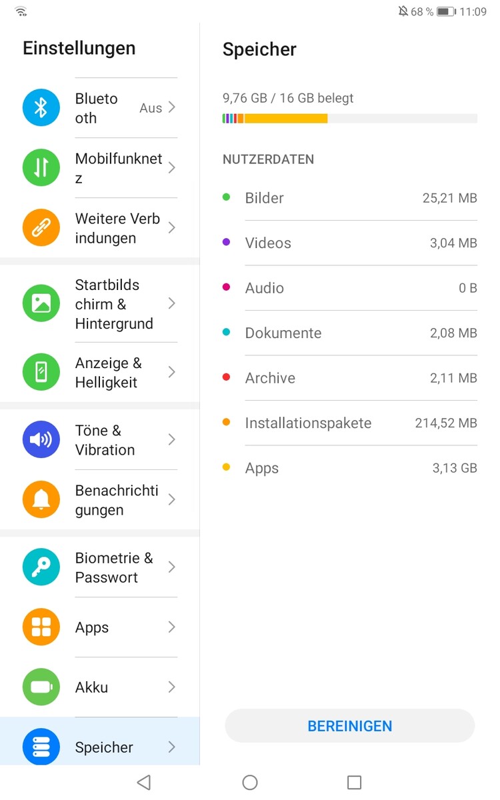Screen dimensions: 500x800
Task: Tap the storage usage bar
Action: 350,119
